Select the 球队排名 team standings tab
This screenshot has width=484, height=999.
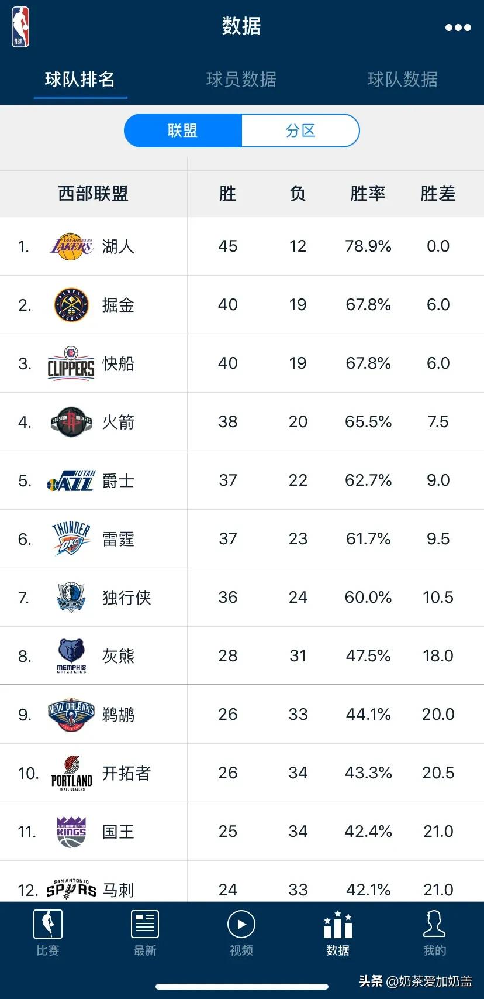tap(80, 80)
